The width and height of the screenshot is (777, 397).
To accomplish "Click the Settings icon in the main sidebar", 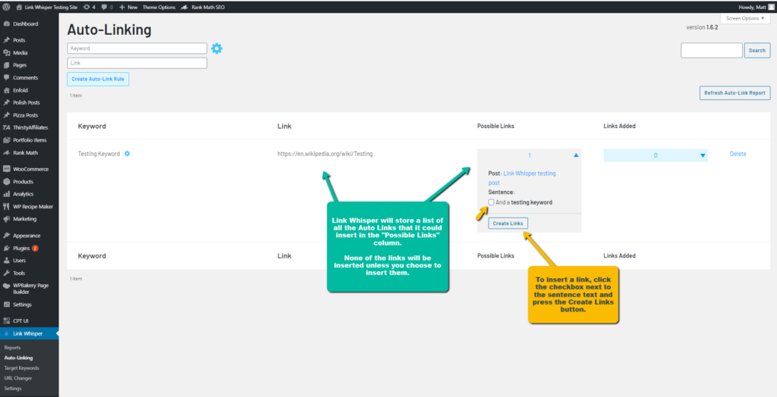I will click(6, 305).
